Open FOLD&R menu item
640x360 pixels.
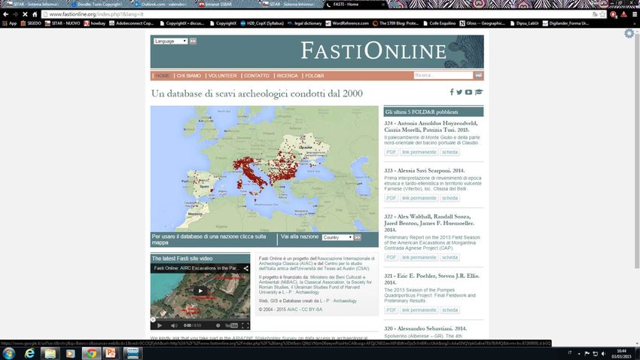(314, 75)
